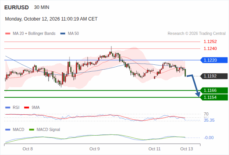
Task: Click the Monday, October 12, 2026 timestamp
Action: 51,19
